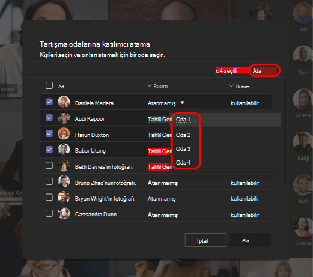This screenshot has height=277, width=313.
Task: Click the bottom Ata button
Action: pos(250,240)
